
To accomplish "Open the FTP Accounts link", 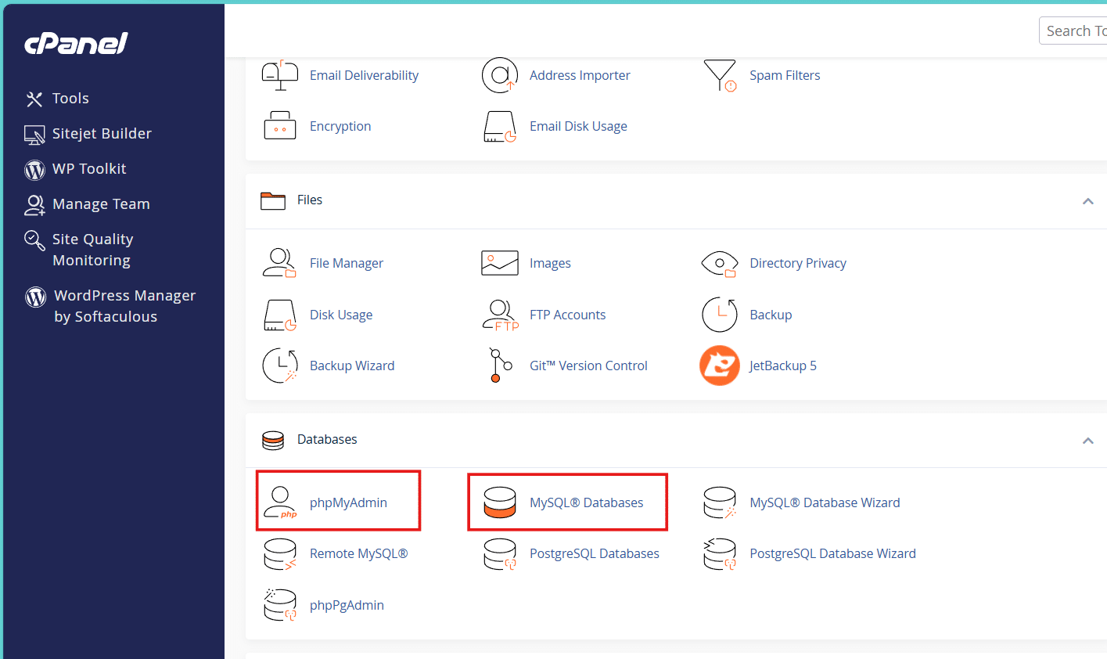I will (x=567, y=315).
